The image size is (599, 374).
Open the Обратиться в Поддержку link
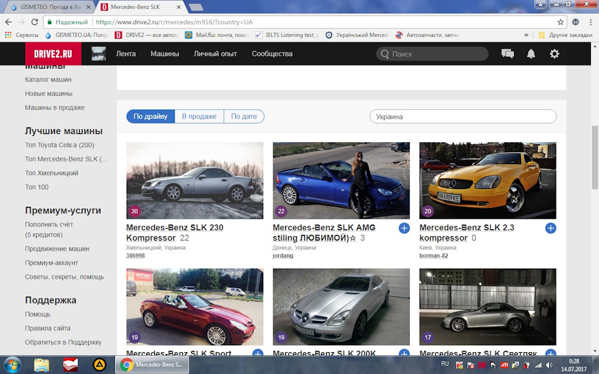64,342
